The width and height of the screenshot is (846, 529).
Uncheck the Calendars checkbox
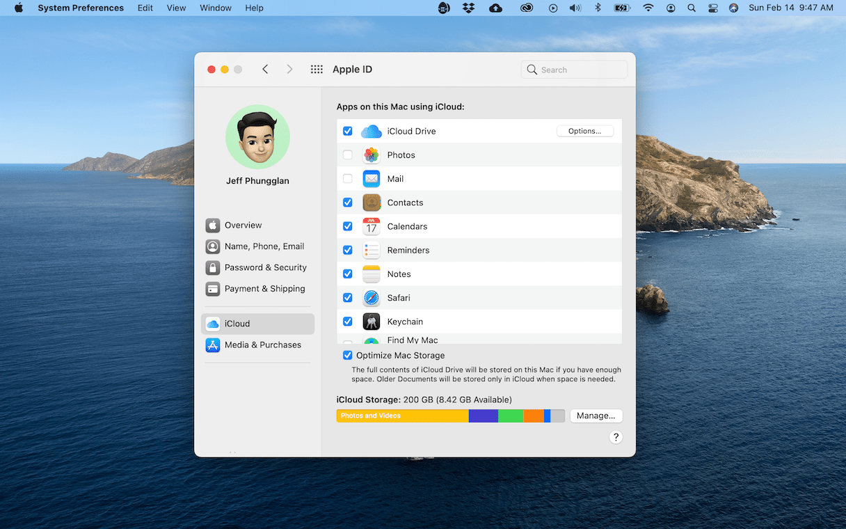tap(348, 226)
